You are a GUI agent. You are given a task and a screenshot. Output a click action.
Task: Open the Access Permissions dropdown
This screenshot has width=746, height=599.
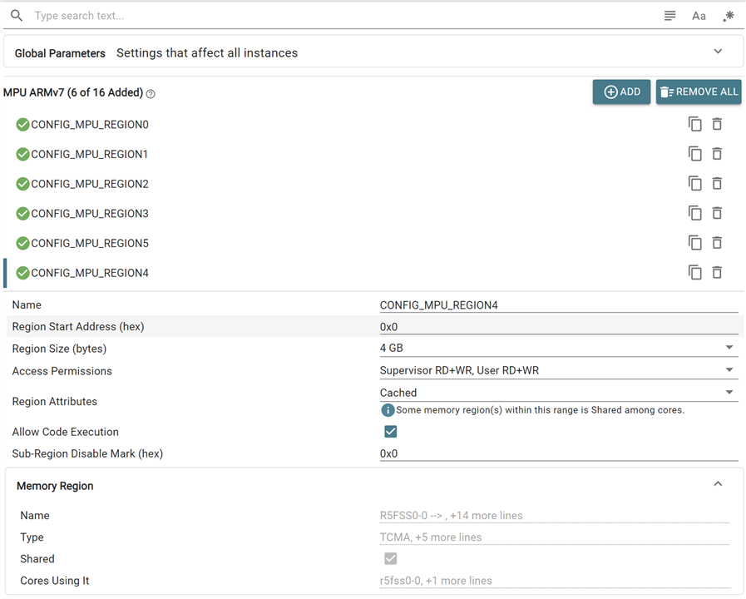tap(557, 370)
